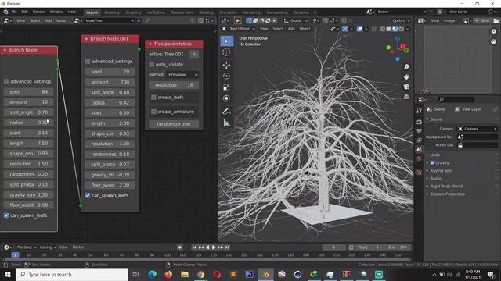Open Microsoft Edge from the taskbar
This screenshot has width=501, height=281.
click(152, 274)
